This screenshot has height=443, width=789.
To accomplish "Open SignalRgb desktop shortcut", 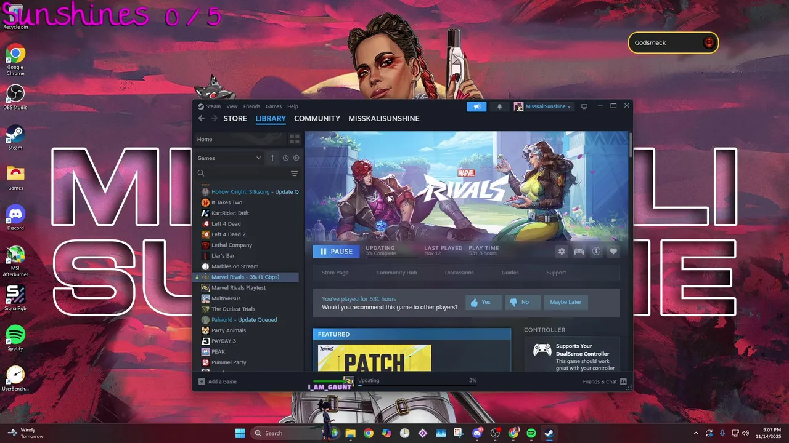I will [x=15, y=298].
